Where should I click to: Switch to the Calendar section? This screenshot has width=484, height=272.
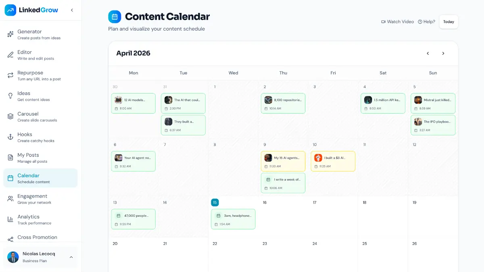pos(10,178)
